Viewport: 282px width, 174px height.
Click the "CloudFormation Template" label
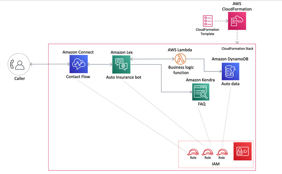tap(207, 32)
